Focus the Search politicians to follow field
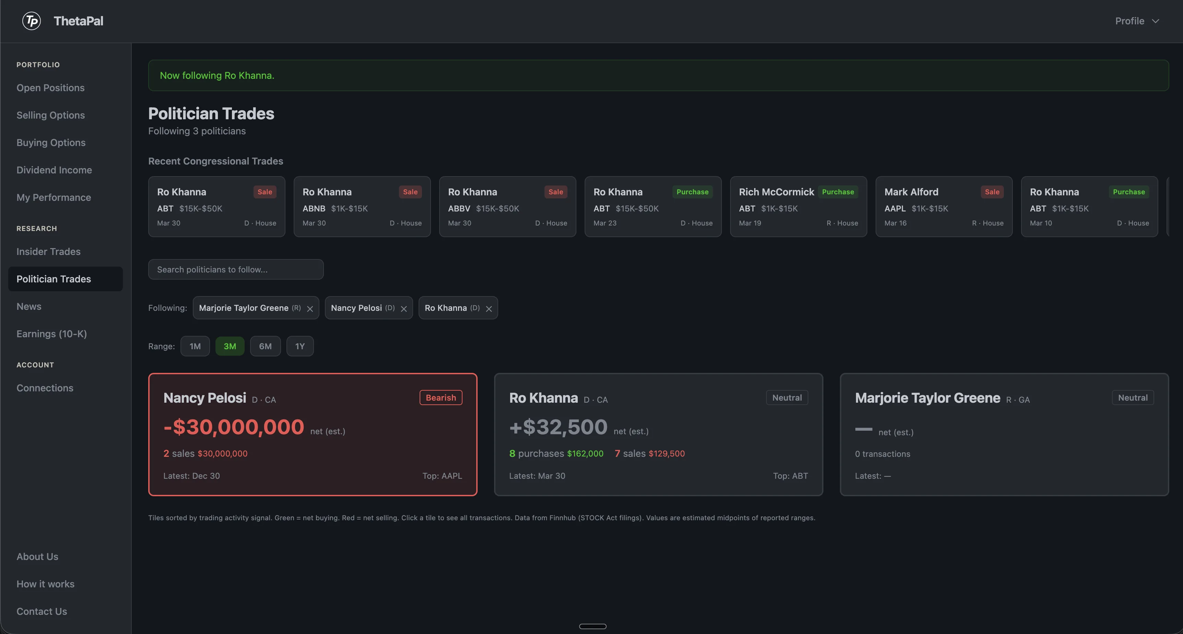The height and width of the screenshot is (634, 1183). tap(236, 269)
